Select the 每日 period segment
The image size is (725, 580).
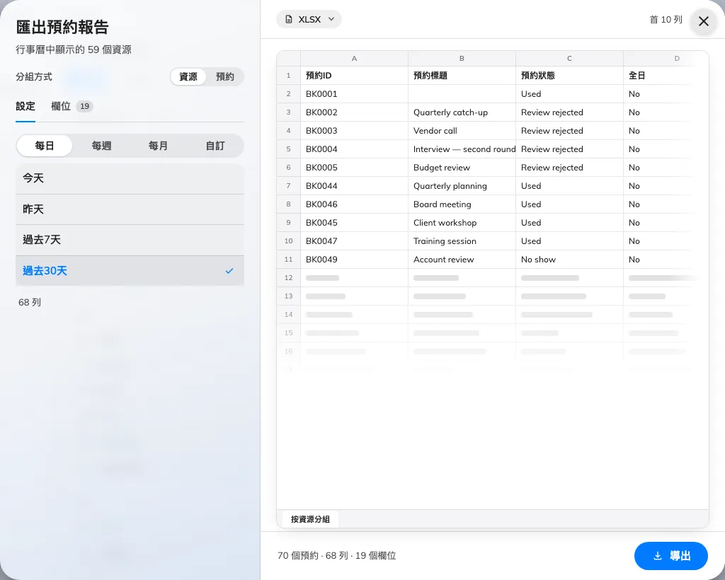point(45,146)
